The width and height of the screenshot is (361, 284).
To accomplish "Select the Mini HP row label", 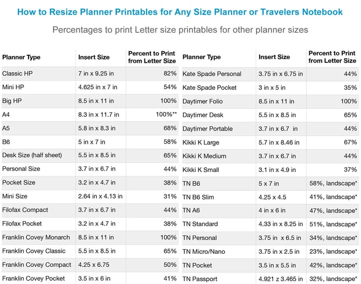I will point(15,87).
